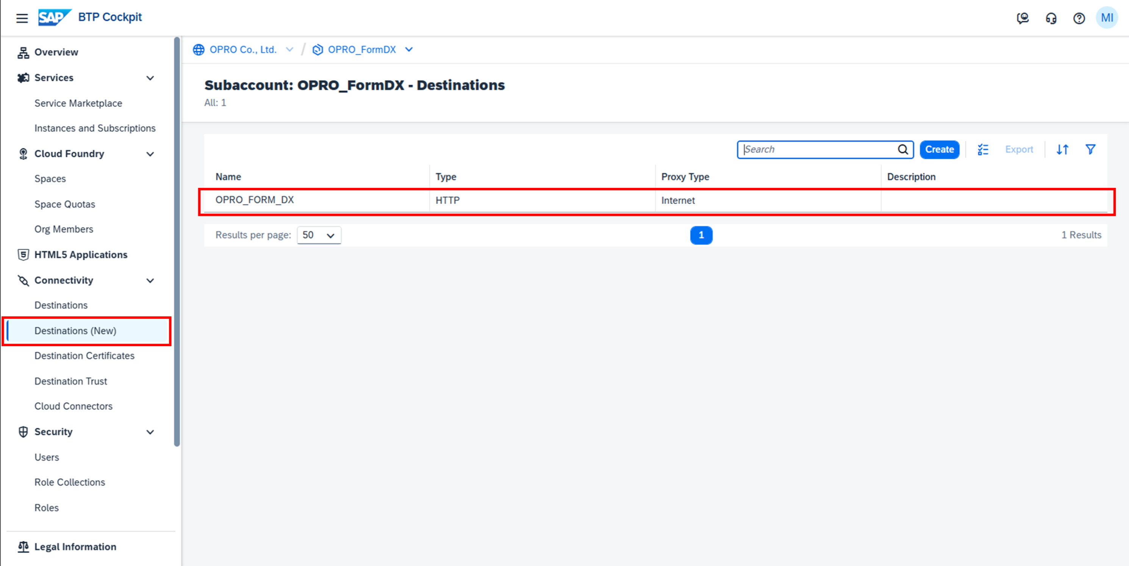Open Destination Certificates in the sidebar

pyautogui.click(x=84, y=356)
